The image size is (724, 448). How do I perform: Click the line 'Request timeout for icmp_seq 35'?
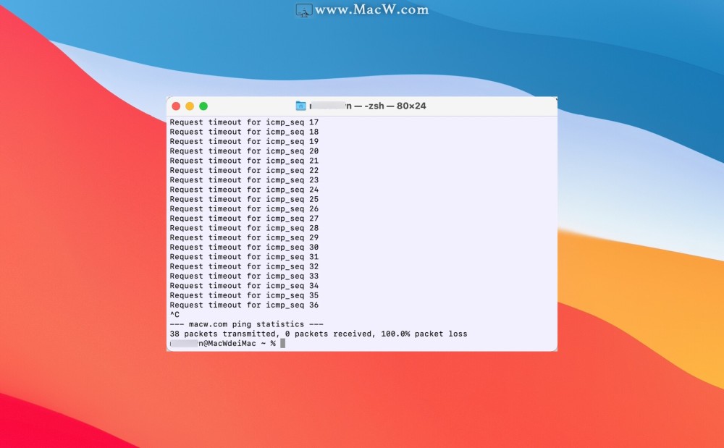pos(244,295)
